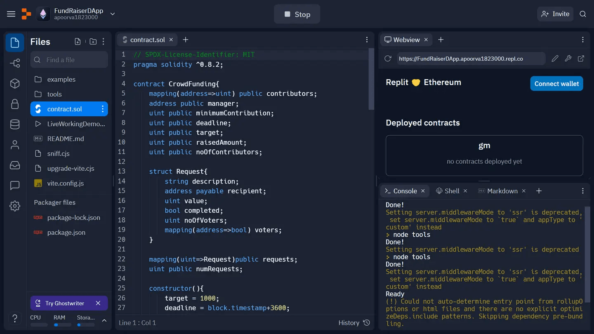Screen dimensions: 594x334
Task: Invite collaborators to the repl
Action: coord(555,14)
